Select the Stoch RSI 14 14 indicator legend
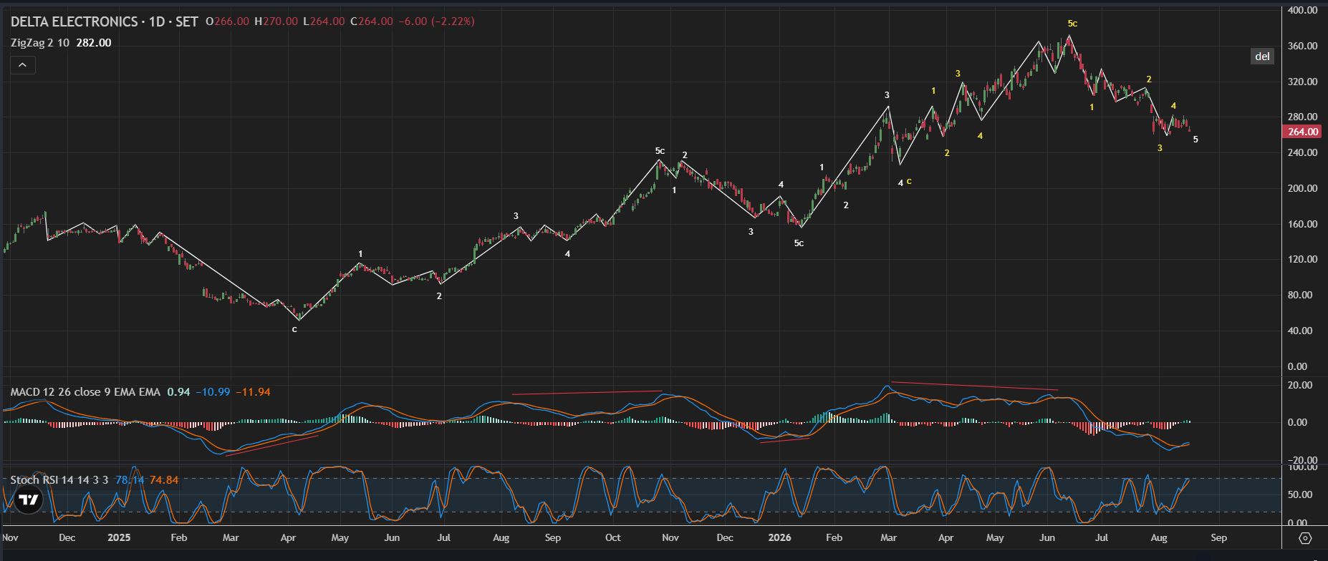 59,480
